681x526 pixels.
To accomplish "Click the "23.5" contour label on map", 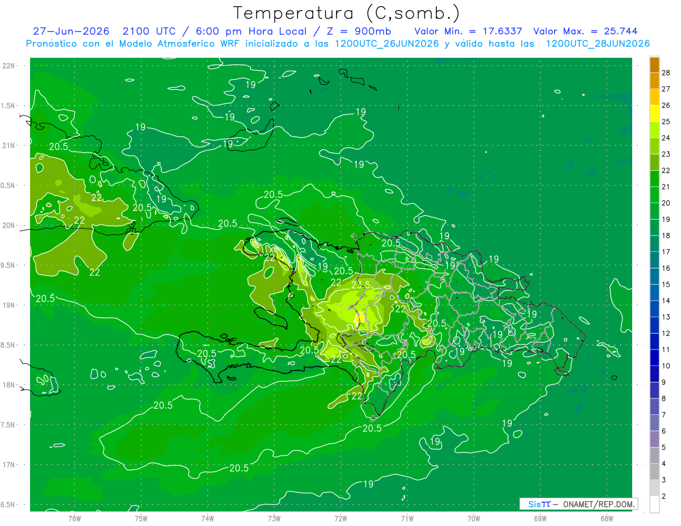I will (360, 285).
